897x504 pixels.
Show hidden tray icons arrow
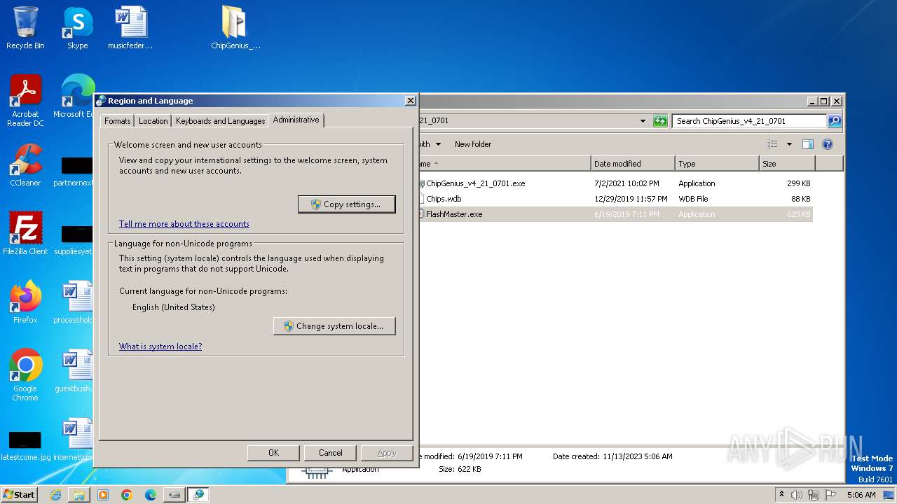(781, 494)
